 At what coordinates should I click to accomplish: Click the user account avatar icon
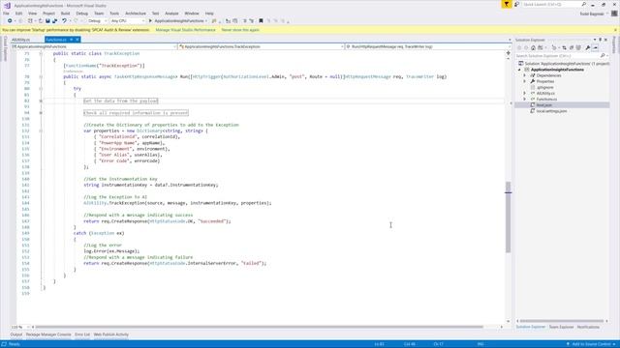[x=614, y=14]
